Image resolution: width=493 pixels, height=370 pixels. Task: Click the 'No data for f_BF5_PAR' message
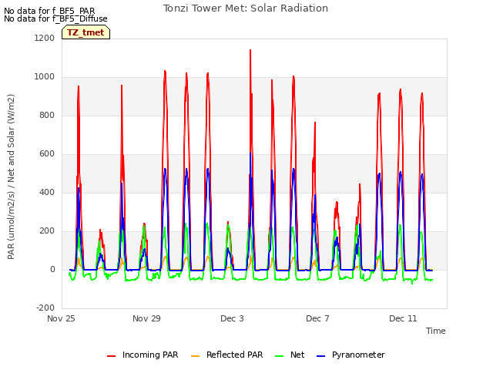coord(49,11)
